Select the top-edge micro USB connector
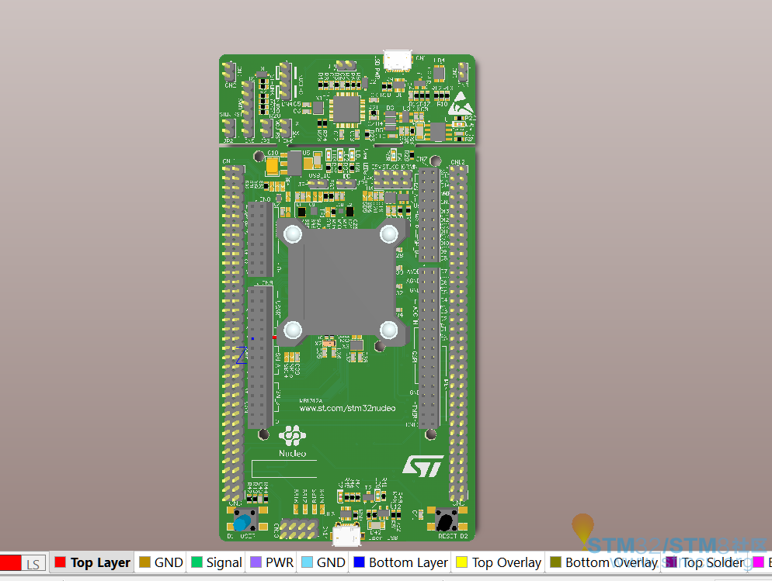The height and width of the screenshot is (581, 772). coord(398,61)
